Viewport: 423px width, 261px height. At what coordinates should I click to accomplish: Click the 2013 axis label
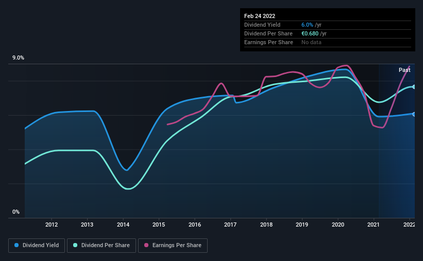[87, 225]
